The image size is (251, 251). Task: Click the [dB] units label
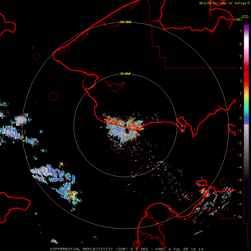pyautogui.click(x=238, y=20)
